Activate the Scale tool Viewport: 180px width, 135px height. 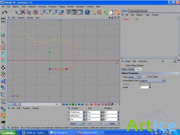coord(29,12)
